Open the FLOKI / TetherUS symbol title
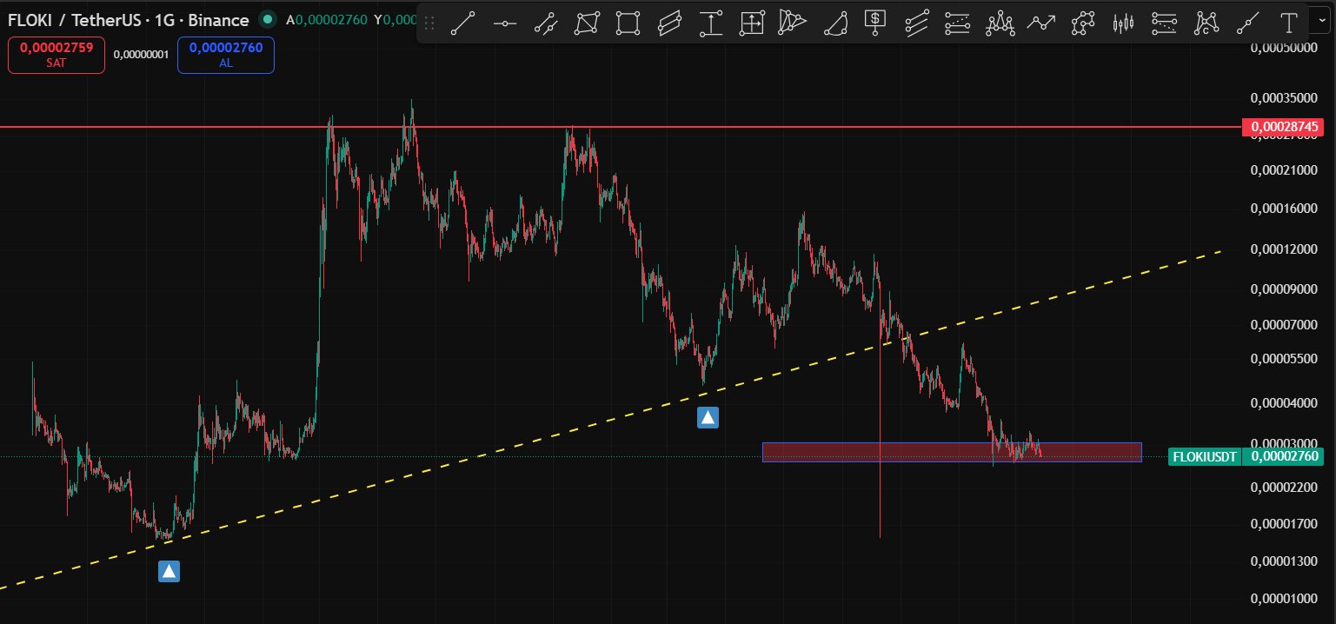The image size is (1336, 624). [128, 19]
